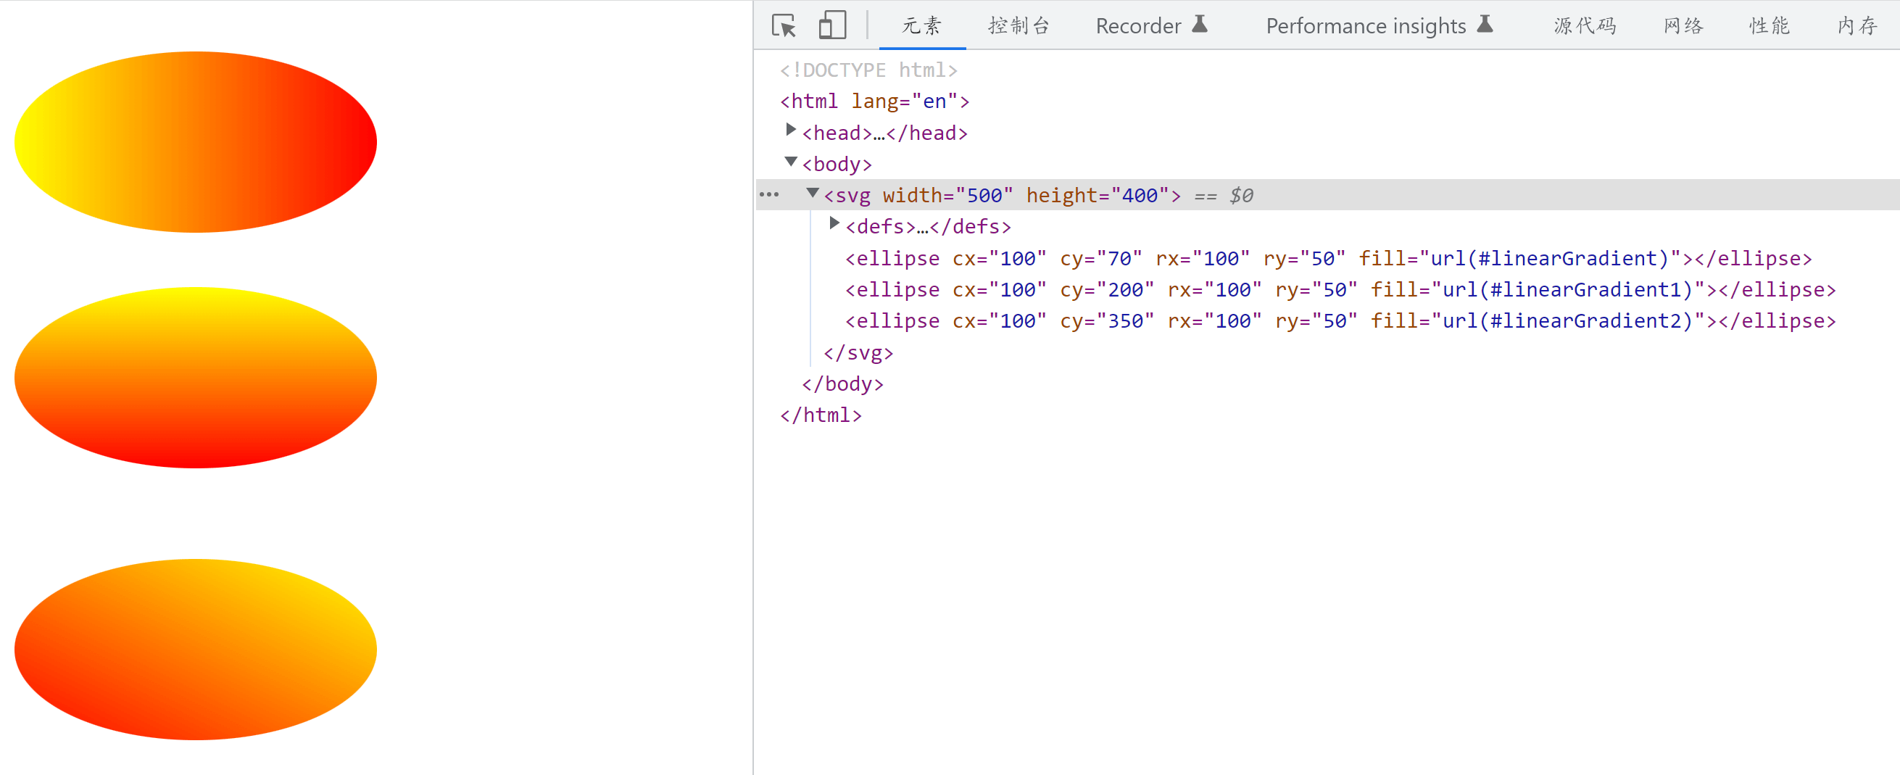Click the bottom diagonal-gradient ellipse

point(196,649)
